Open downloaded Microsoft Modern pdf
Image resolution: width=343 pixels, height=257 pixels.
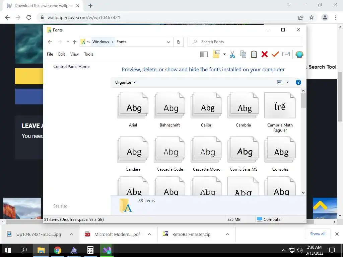point(117,234)
